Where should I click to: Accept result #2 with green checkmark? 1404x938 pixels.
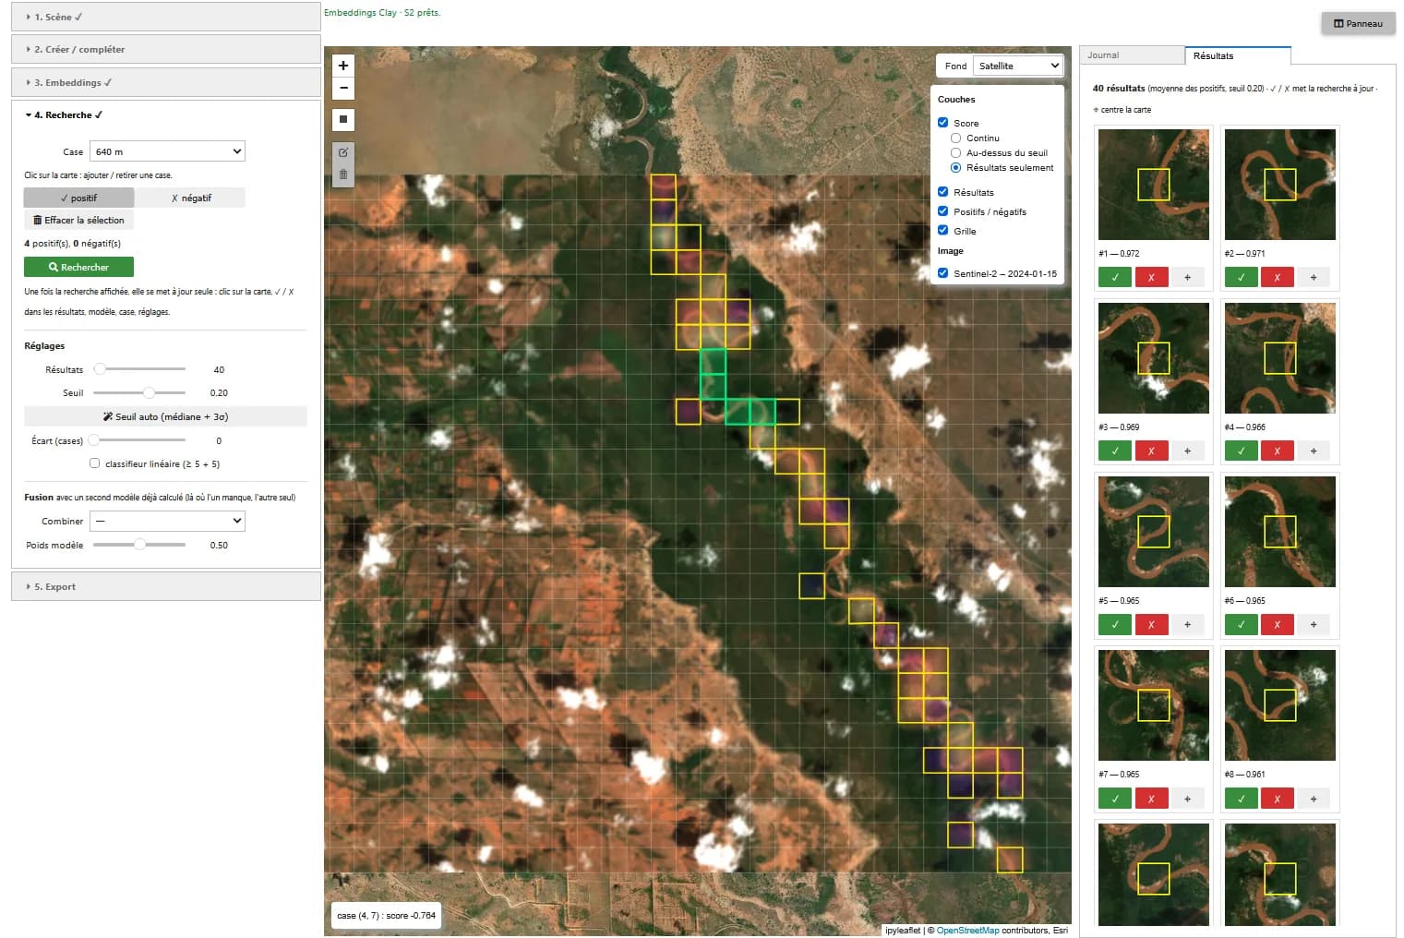[x=1242, y=277]
